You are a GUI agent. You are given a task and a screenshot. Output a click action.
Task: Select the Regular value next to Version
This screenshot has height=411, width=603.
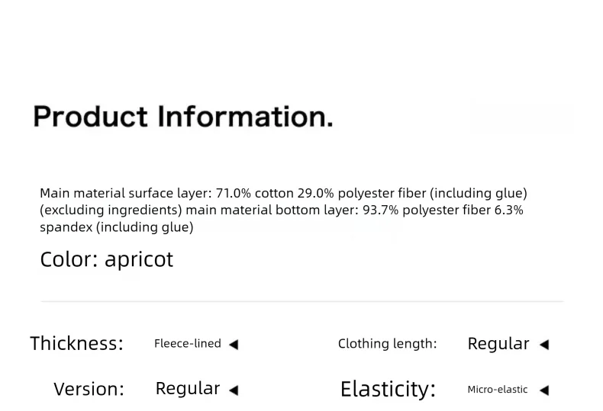pyautogui.click(x=188, y=389)
